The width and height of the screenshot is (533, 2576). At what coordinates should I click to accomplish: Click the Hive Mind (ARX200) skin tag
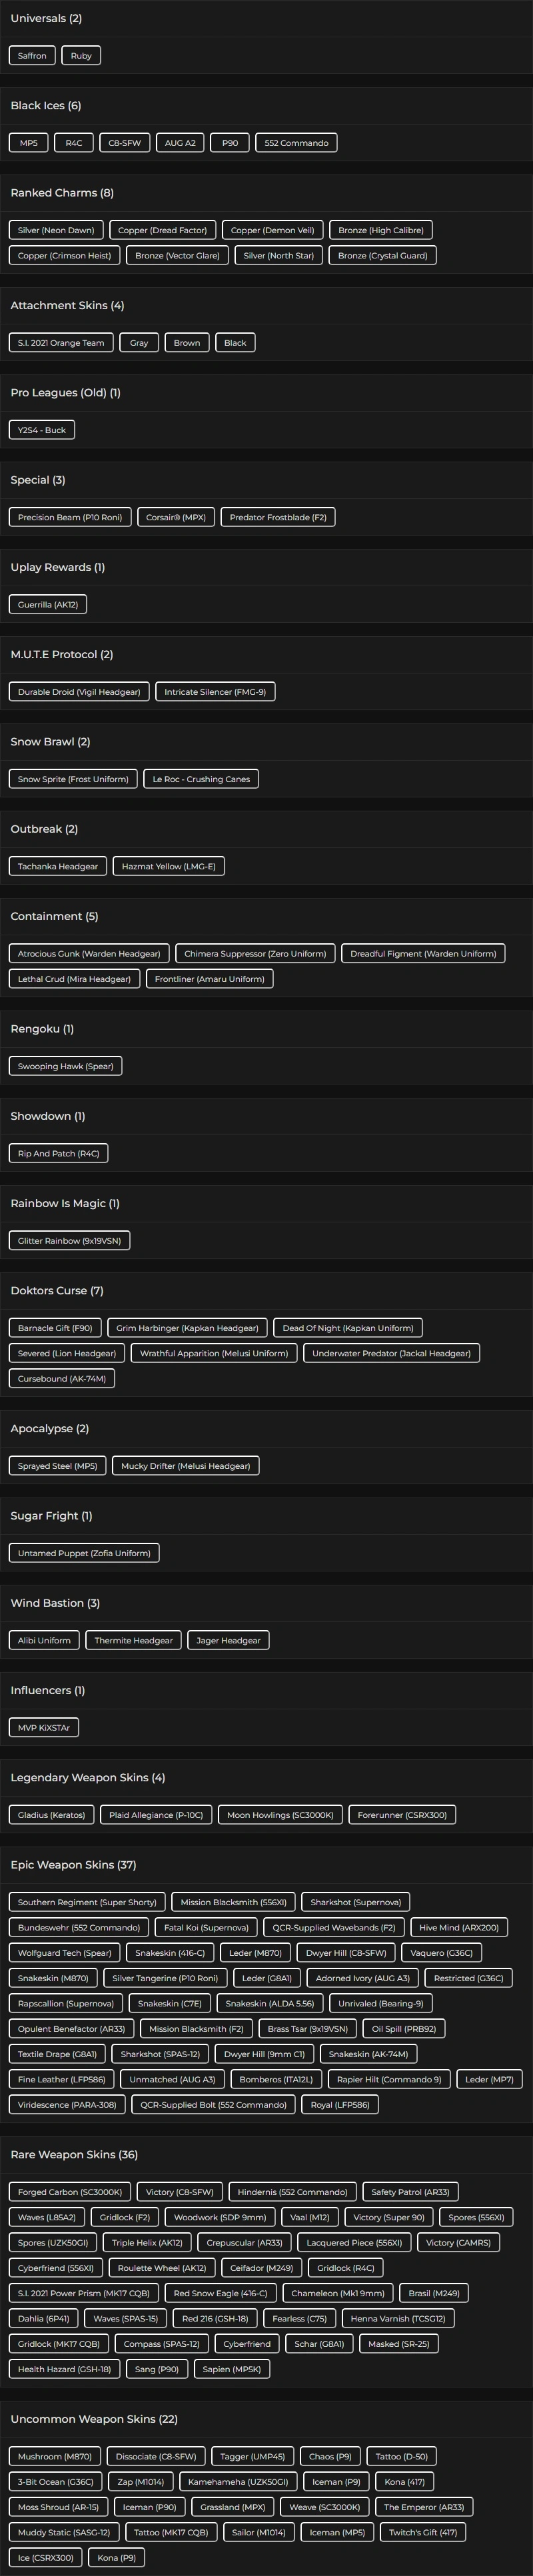coord(458,1927)
